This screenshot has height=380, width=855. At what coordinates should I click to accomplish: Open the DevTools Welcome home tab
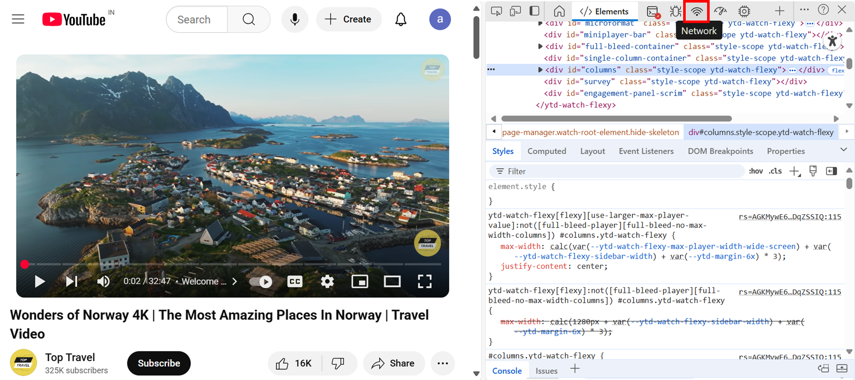(559, 11)
